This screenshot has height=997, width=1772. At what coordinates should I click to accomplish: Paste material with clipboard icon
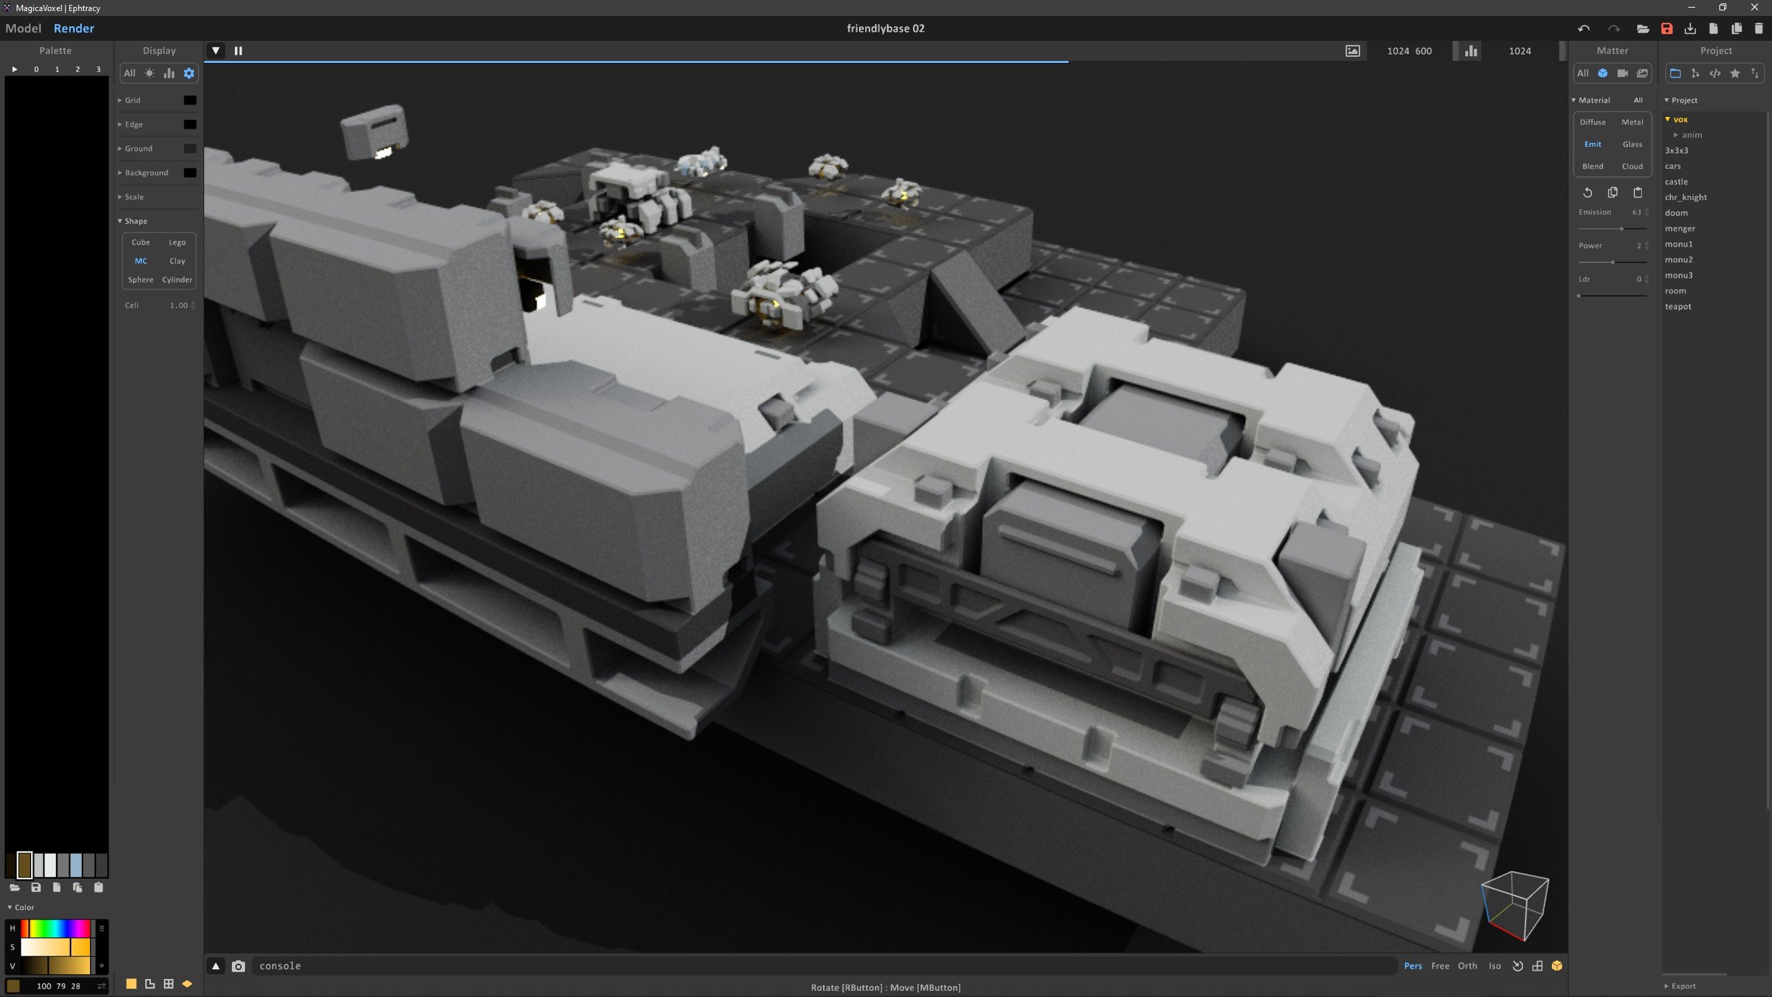(x=1638, y=192)
